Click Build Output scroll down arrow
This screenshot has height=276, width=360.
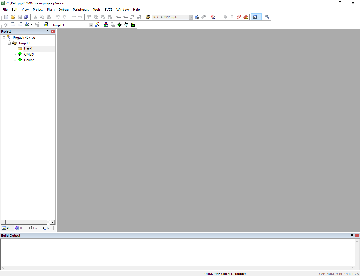pos(357,263)
